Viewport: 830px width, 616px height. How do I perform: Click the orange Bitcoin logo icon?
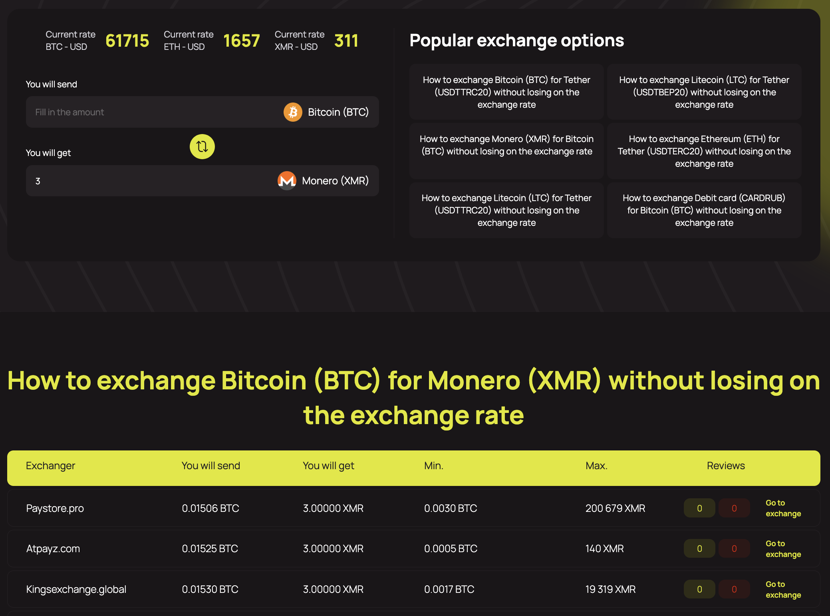(293, 112)
